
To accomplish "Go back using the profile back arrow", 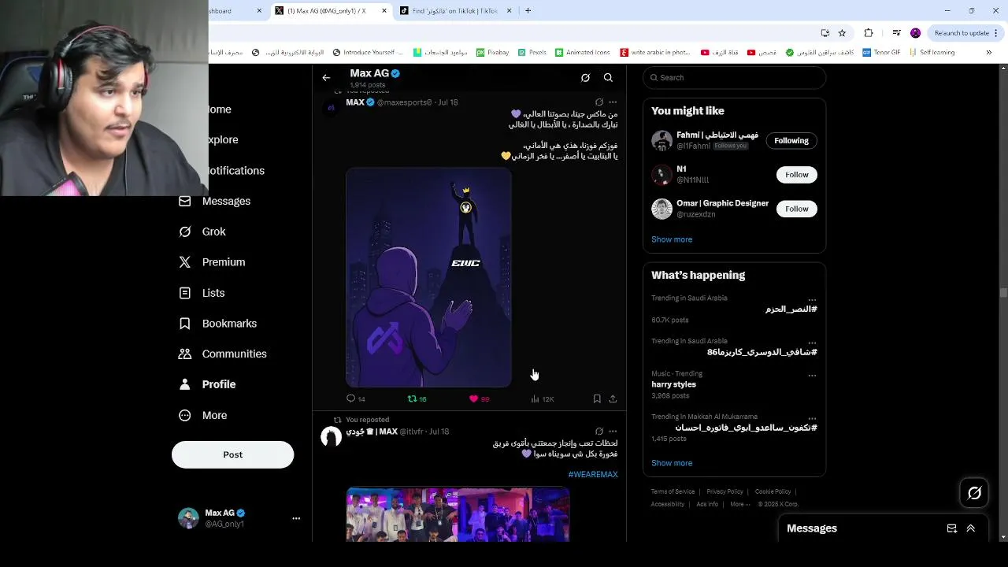I will click(x=326, y=78).
